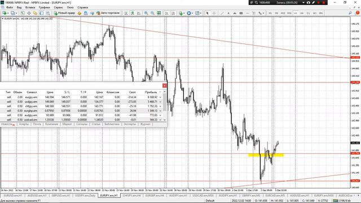Viewport: 361px width, 203px height.
Task: Expand arrows objects dropdown
Action: (x=263, y=13)
